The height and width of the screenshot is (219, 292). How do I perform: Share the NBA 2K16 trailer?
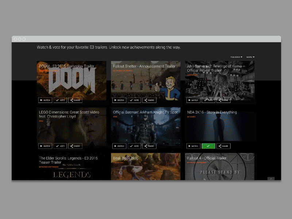click(223, 146)
